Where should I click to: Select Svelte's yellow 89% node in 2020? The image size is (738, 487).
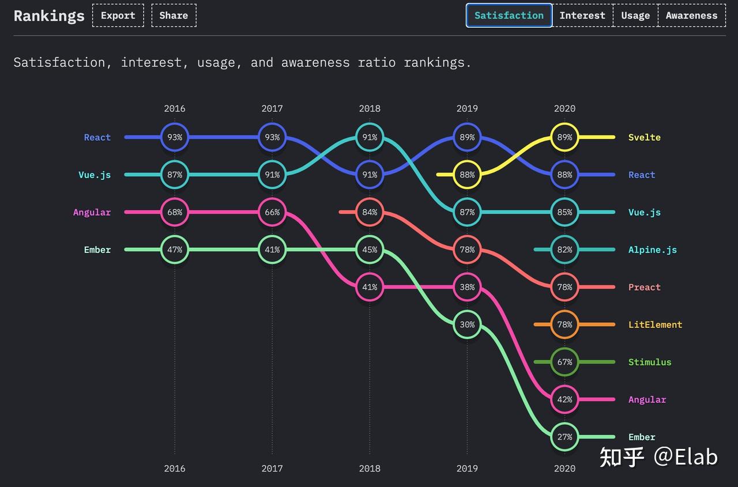[564, 137]
